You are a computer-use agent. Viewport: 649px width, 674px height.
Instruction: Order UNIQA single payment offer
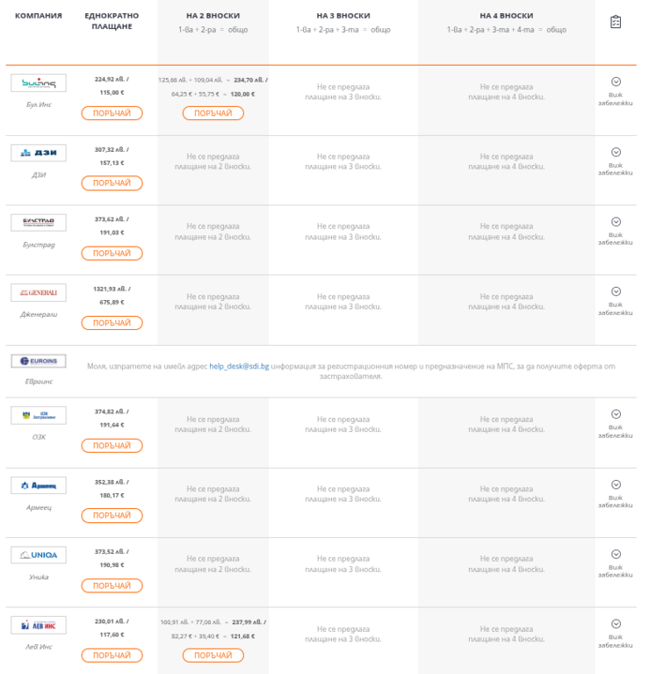[112, 585]
